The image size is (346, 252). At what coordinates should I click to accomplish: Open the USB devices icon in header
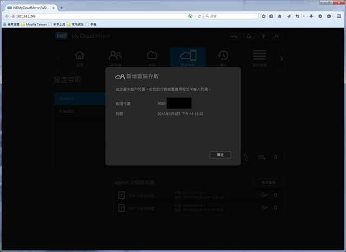[x=235, y=36]
